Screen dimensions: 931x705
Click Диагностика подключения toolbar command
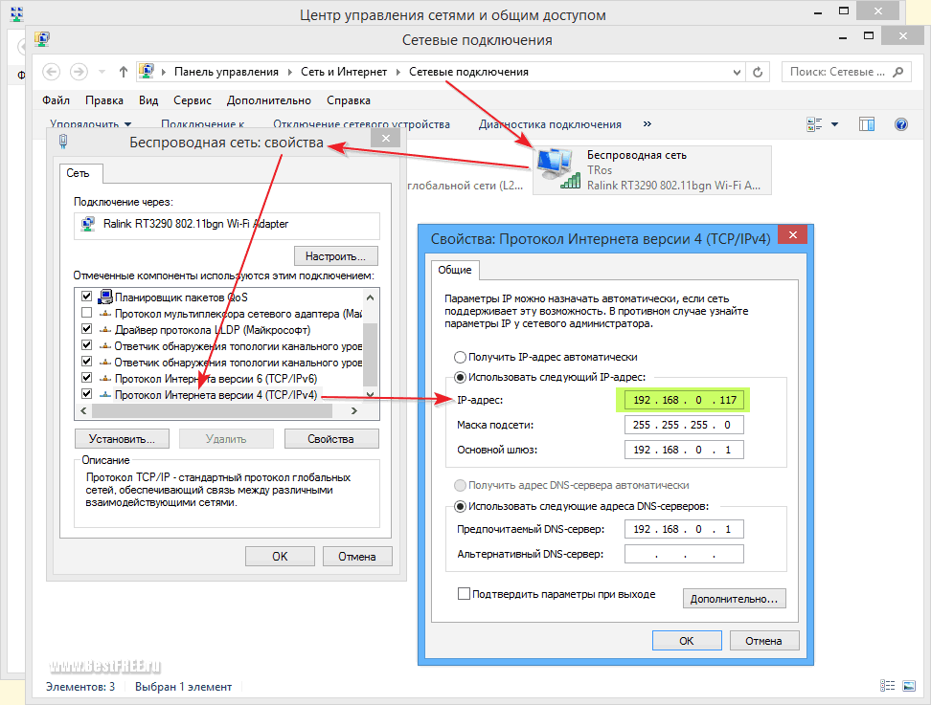[550, 124]
